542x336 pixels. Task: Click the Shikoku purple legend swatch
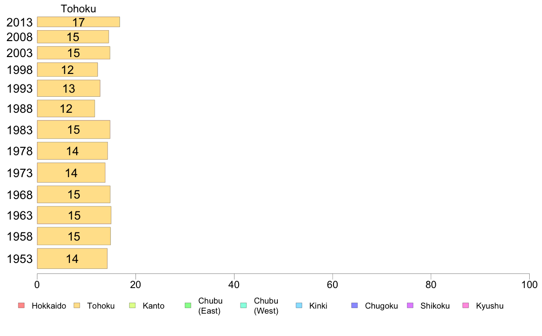[410, 305]
